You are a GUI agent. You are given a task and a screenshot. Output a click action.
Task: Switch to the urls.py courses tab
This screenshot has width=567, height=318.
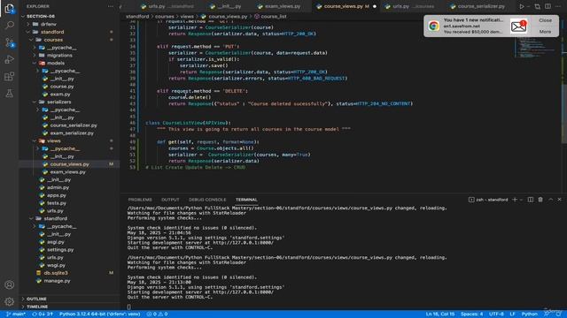click(x=414, y=6)
